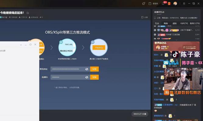203x121 pixels.
Task: Open the notification bell with red badge
Action: [163, 3]
